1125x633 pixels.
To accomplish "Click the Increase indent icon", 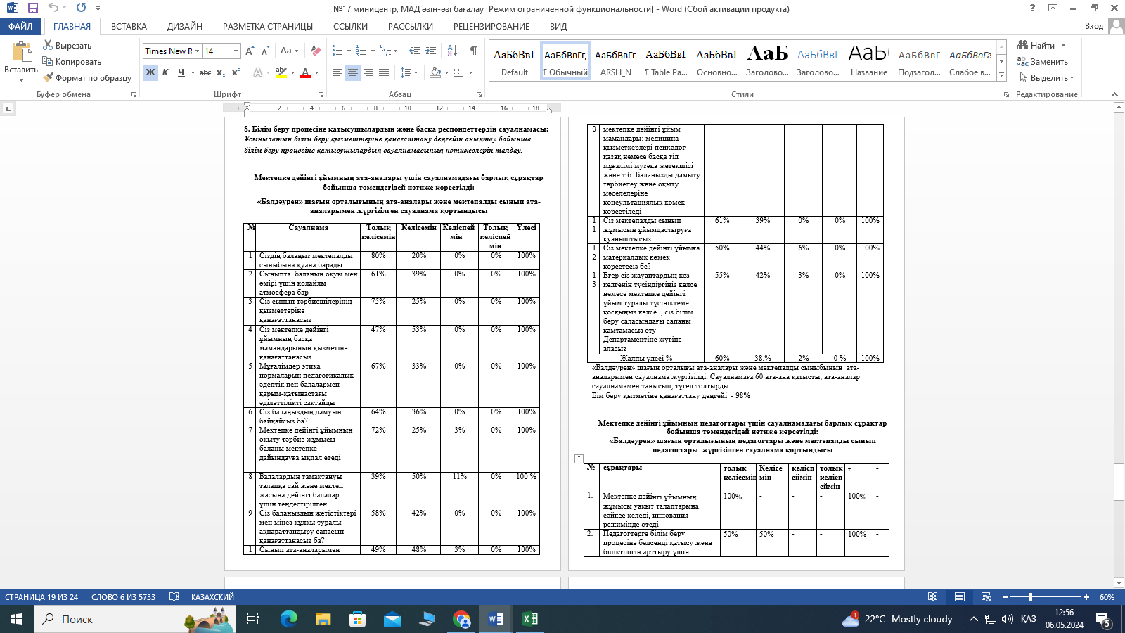I will pyautogui.click(x=430, y=51).
